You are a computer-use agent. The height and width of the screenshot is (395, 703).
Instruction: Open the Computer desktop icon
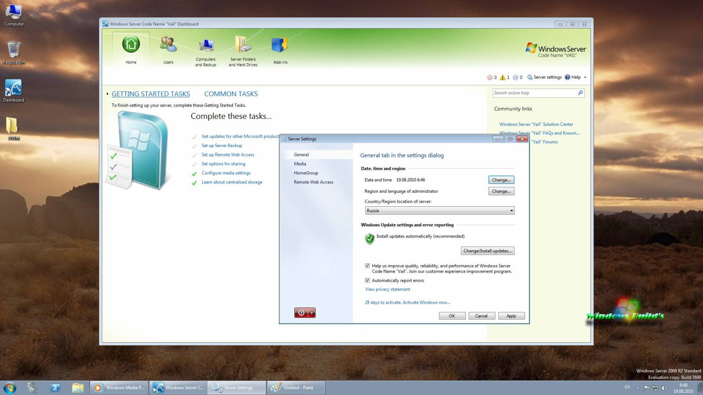(14, 15)
